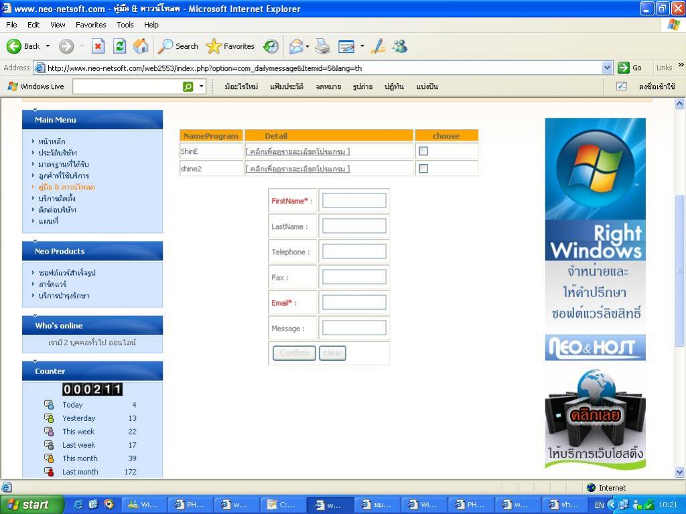The height and width of the screenshot is (514, 686).
Task: Click the Refresh page icon
Action: pos(119,46)
